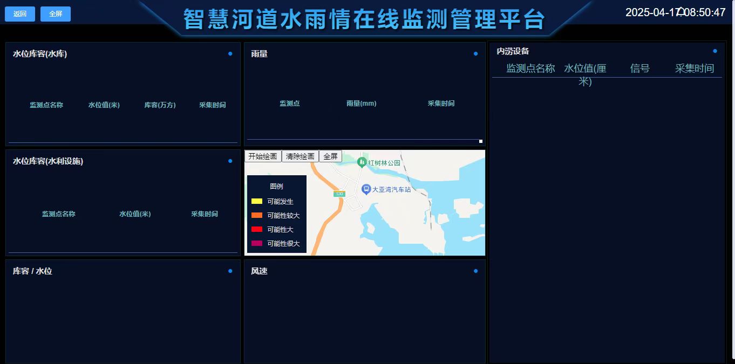Click 监测点名称 header in 内涝设备 table
Viewport: 735px width, 364px height.
[530, 68]
